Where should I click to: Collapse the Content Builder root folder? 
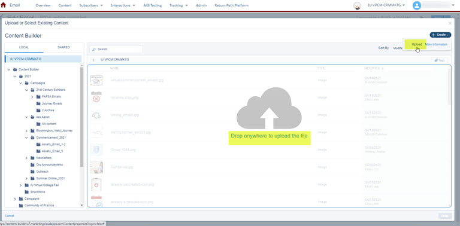point(9,70)
